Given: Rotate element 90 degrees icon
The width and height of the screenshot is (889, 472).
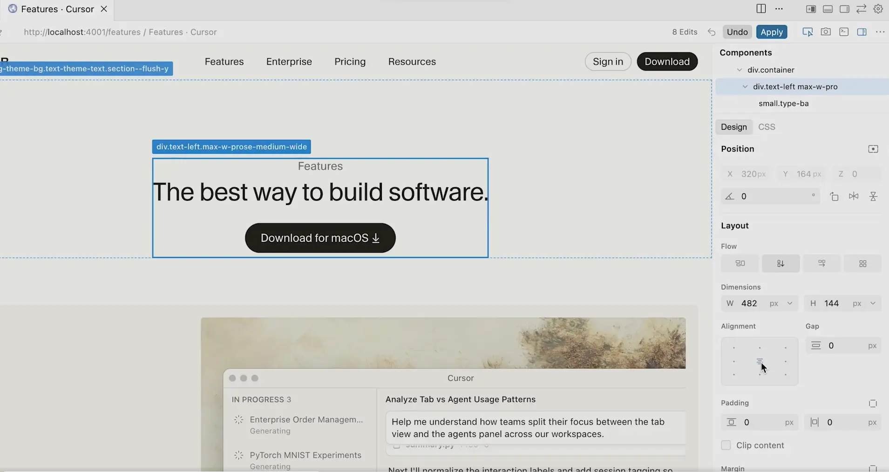Looking at the screenshot, I should (834, 196).
